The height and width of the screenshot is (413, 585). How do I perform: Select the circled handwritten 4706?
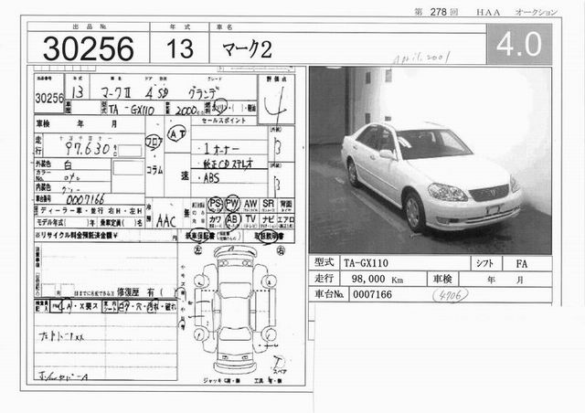coord(451,295)
